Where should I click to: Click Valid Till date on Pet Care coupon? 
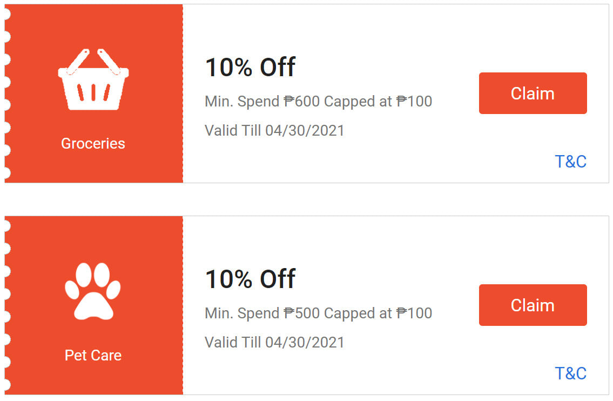[x=274, y=342]
